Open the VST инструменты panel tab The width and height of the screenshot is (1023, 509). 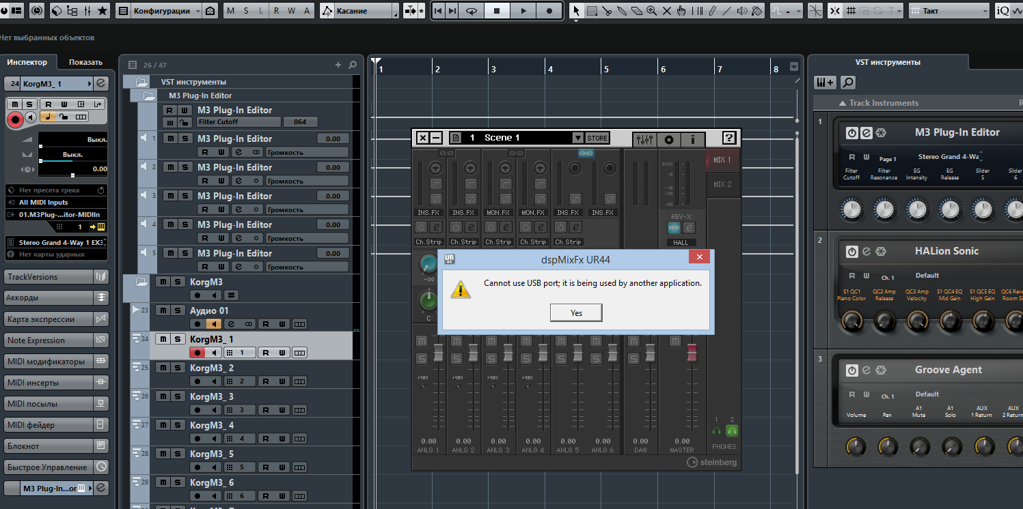click(888, 62)
